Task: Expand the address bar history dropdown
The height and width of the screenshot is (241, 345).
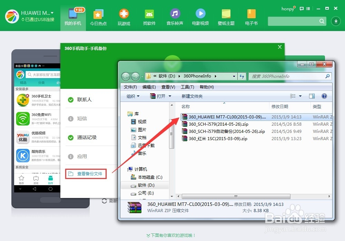Action: [234, 76]
